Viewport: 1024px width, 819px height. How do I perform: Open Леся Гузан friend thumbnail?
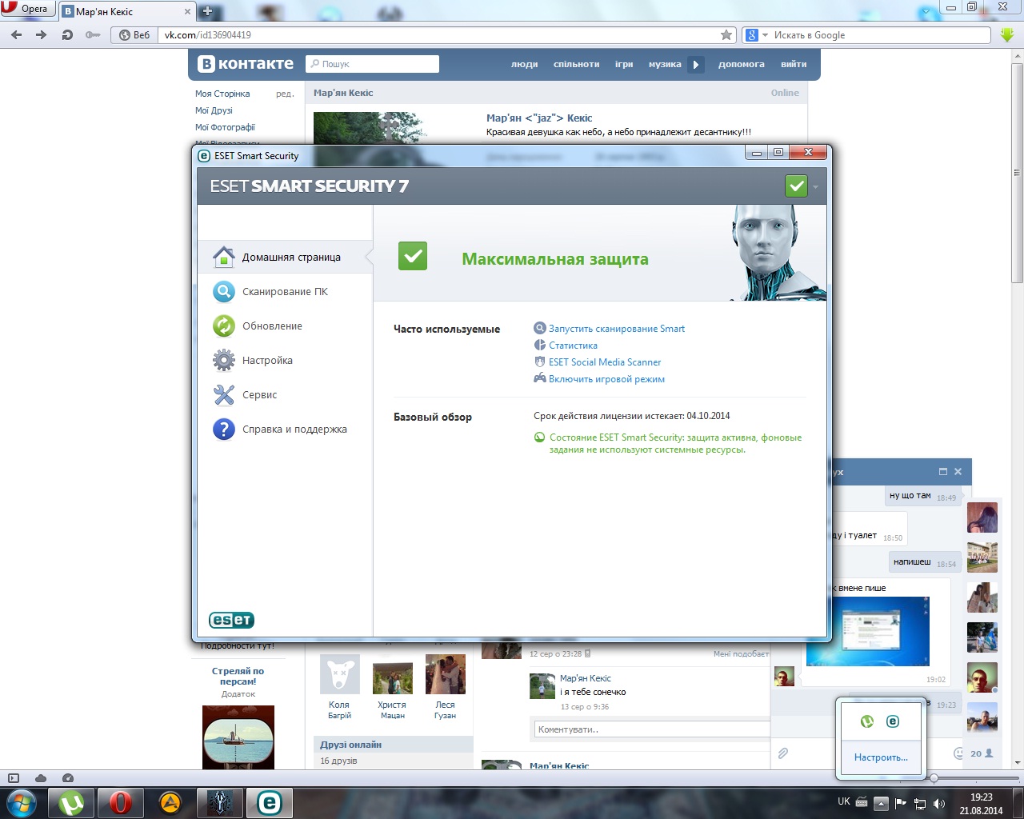point(446,675)
